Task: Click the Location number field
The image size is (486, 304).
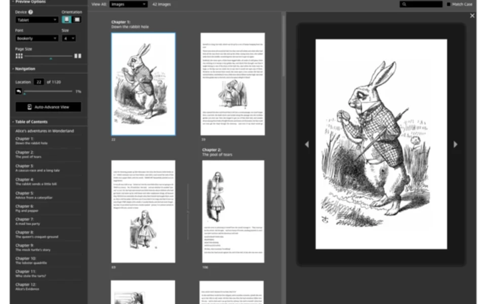Action: [39, 82]
